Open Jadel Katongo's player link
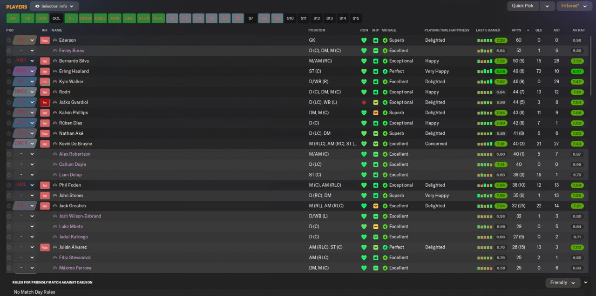596x296 pixels. coord(74,237)
